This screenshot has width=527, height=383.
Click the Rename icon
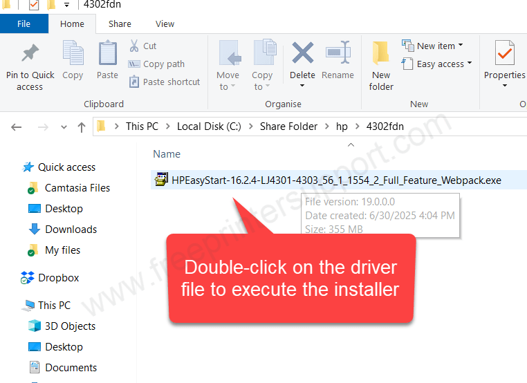coord(338,53)
